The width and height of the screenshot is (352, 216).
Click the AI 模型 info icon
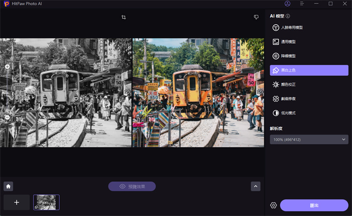click(x=288, y=16)
